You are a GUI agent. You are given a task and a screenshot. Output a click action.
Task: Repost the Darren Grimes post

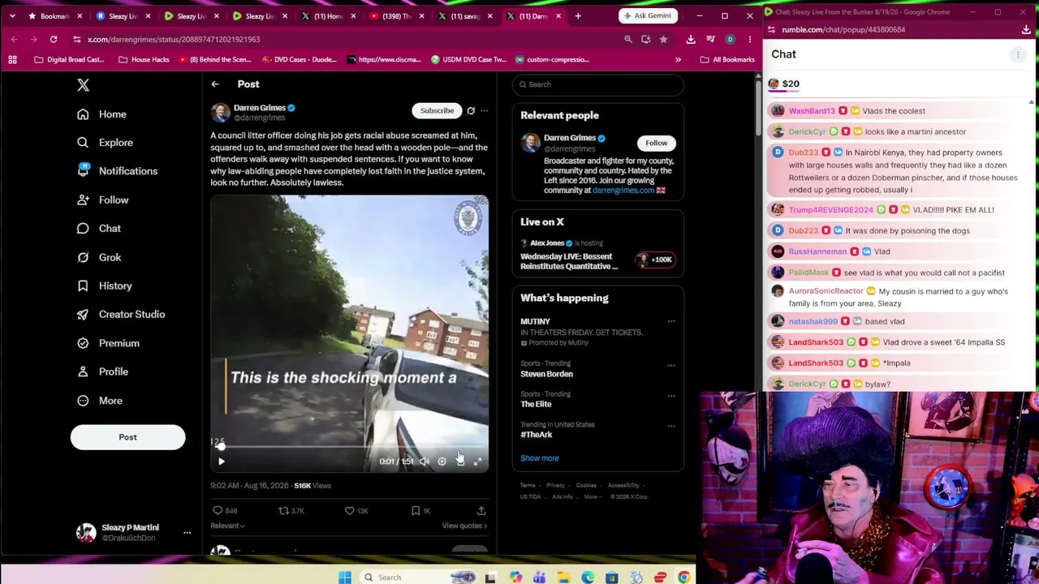[x=283, y=511]
